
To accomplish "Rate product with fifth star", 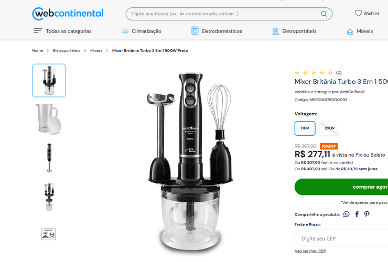I will click(330, 73).
